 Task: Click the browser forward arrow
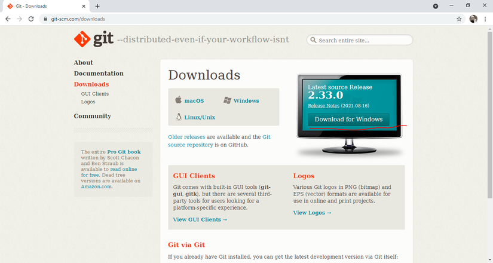(x=20, y=19)
